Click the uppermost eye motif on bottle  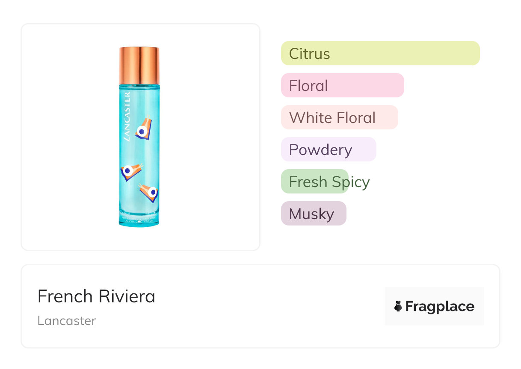[143, 129]
